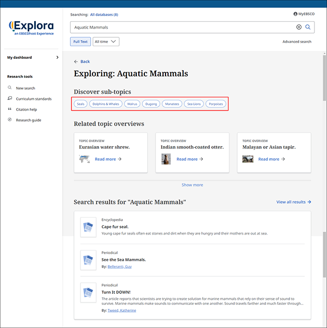Read more about Indian smooth-coated otter

(x=190, y=159)
